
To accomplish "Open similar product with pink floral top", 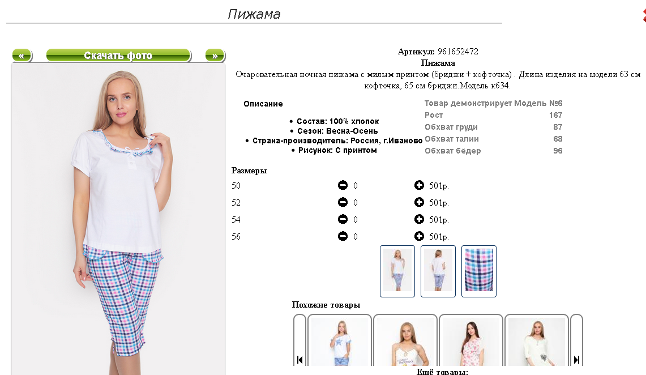I will point(471,341).
